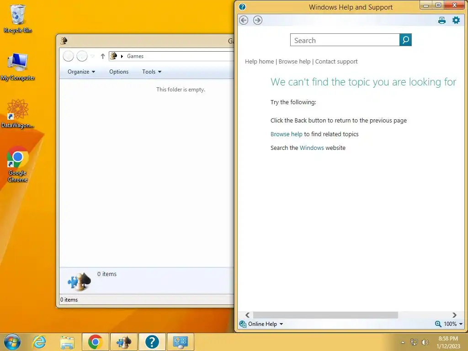Click the zoom magnifier icon in Help status bar
Viewport: 468px width, 351px height.
pos(438,324)
